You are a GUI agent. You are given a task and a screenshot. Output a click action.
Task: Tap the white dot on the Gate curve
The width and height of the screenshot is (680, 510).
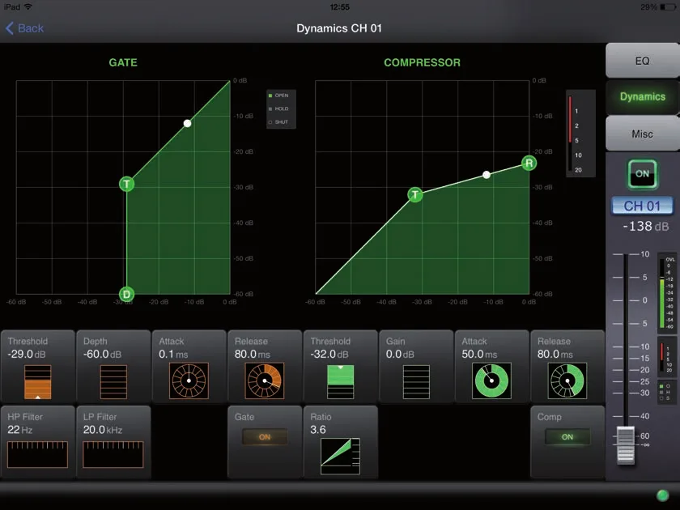[x=187, y=123]
